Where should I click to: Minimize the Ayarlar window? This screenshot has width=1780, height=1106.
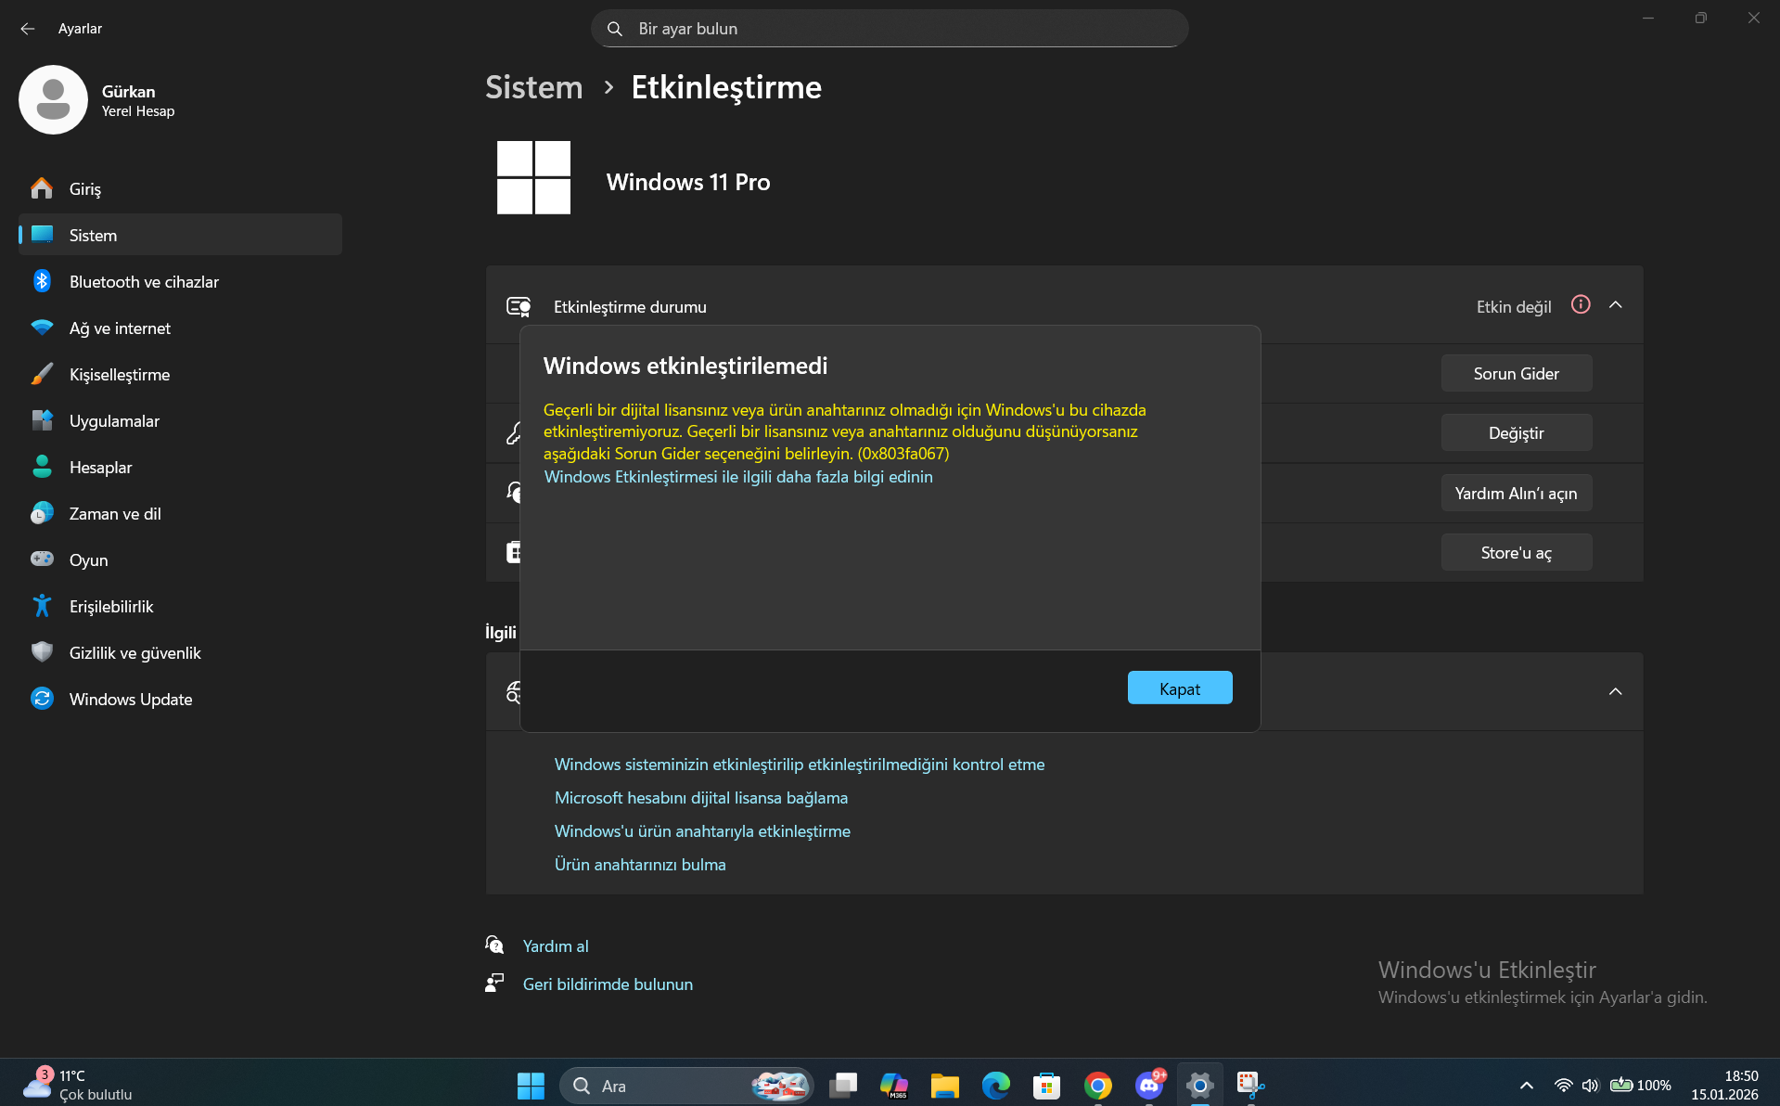coord(1648,18)
